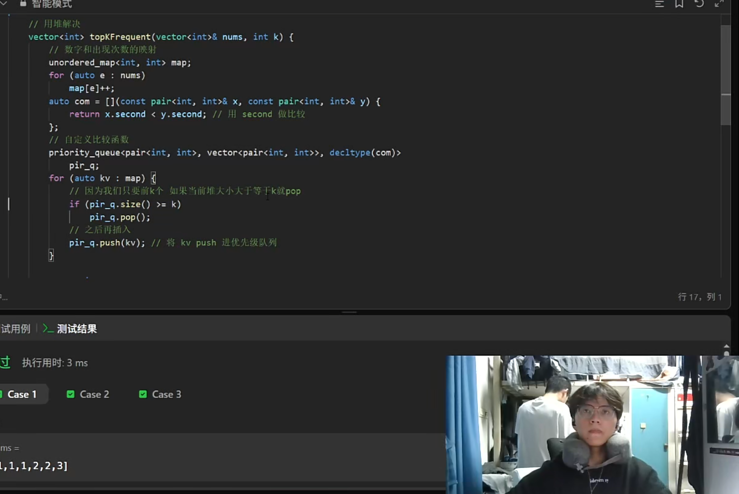Click on the topKFrequent function name
739x494 pixels.
point(120,37)
